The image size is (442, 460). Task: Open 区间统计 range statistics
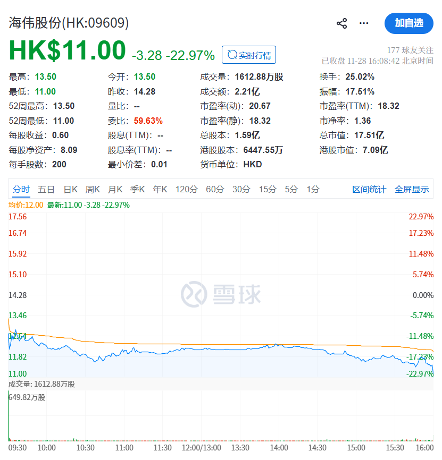tap(369, 190)
